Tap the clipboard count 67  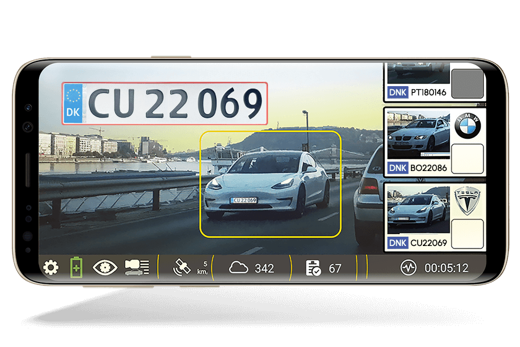(x=335, y=268)
